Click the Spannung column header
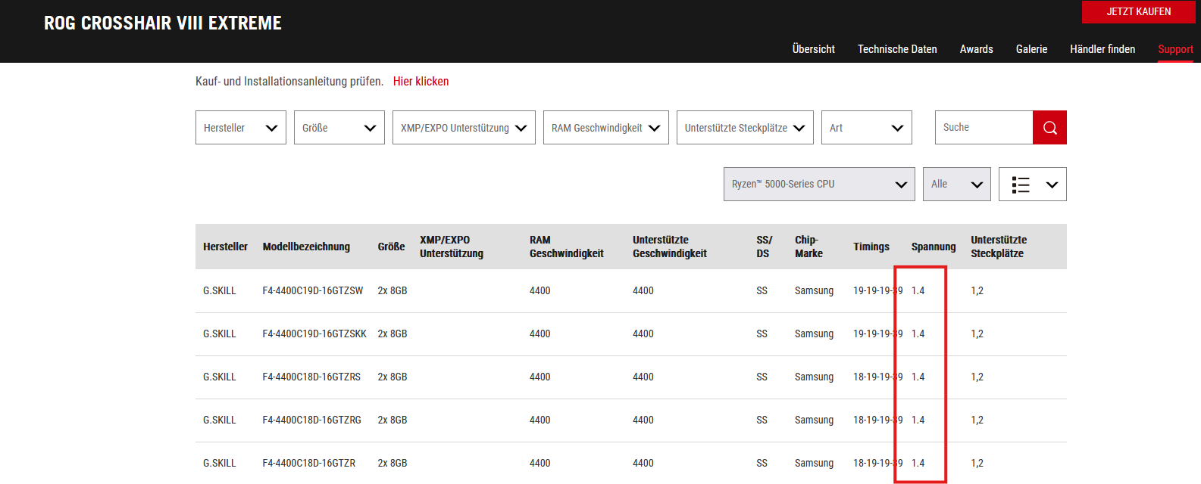1201x484 pixels. [x=934, y=247]
